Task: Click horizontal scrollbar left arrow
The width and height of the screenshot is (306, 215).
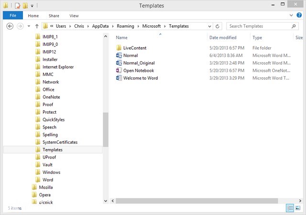Action: (x=113, y=201)
